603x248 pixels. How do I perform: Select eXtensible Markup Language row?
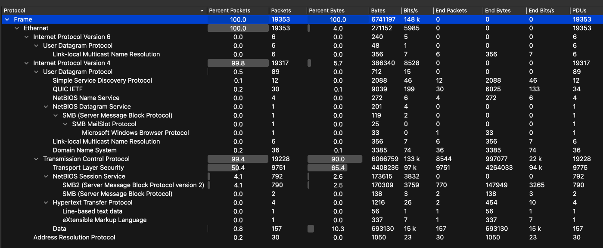pos(301,220)
